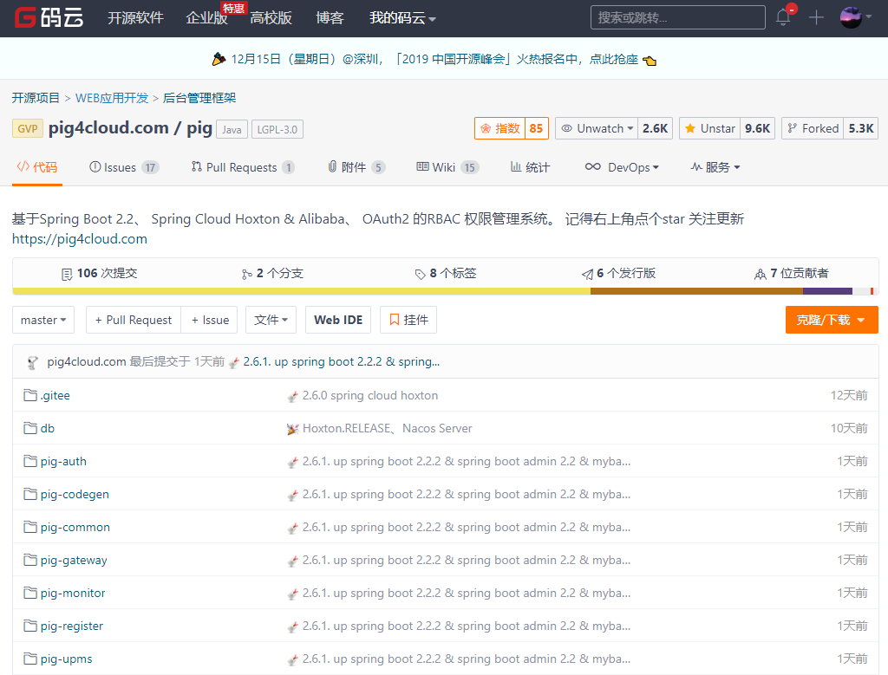
Task: Switch to the Issues tab
Action: tap(124, 167)
